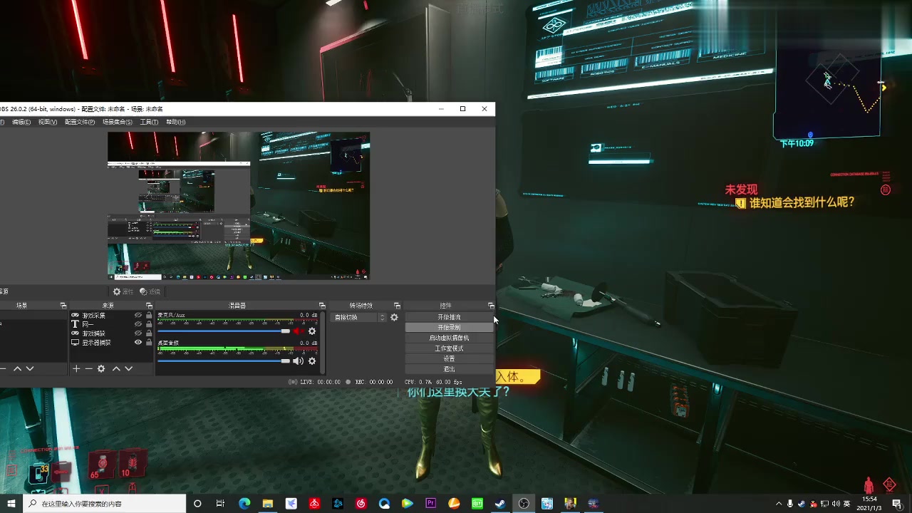The width and height of the screenshot is (912, 513).
Task: Pop out the 控件 dock panel
Action: [x=491, y=306]
